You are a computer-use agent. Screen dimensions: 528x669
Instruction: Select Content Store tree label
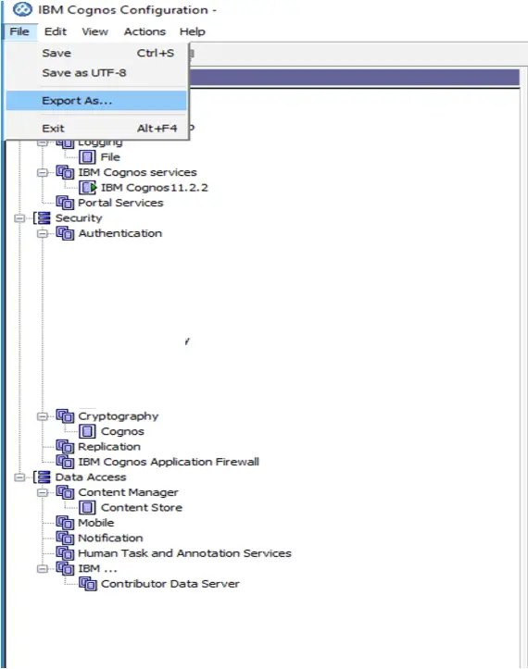142,508
